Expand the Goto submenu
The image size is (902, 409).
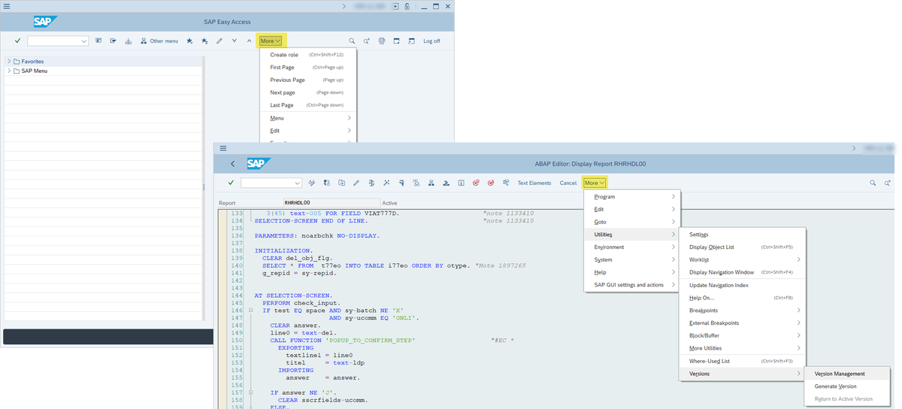click(x=631, y=222)
